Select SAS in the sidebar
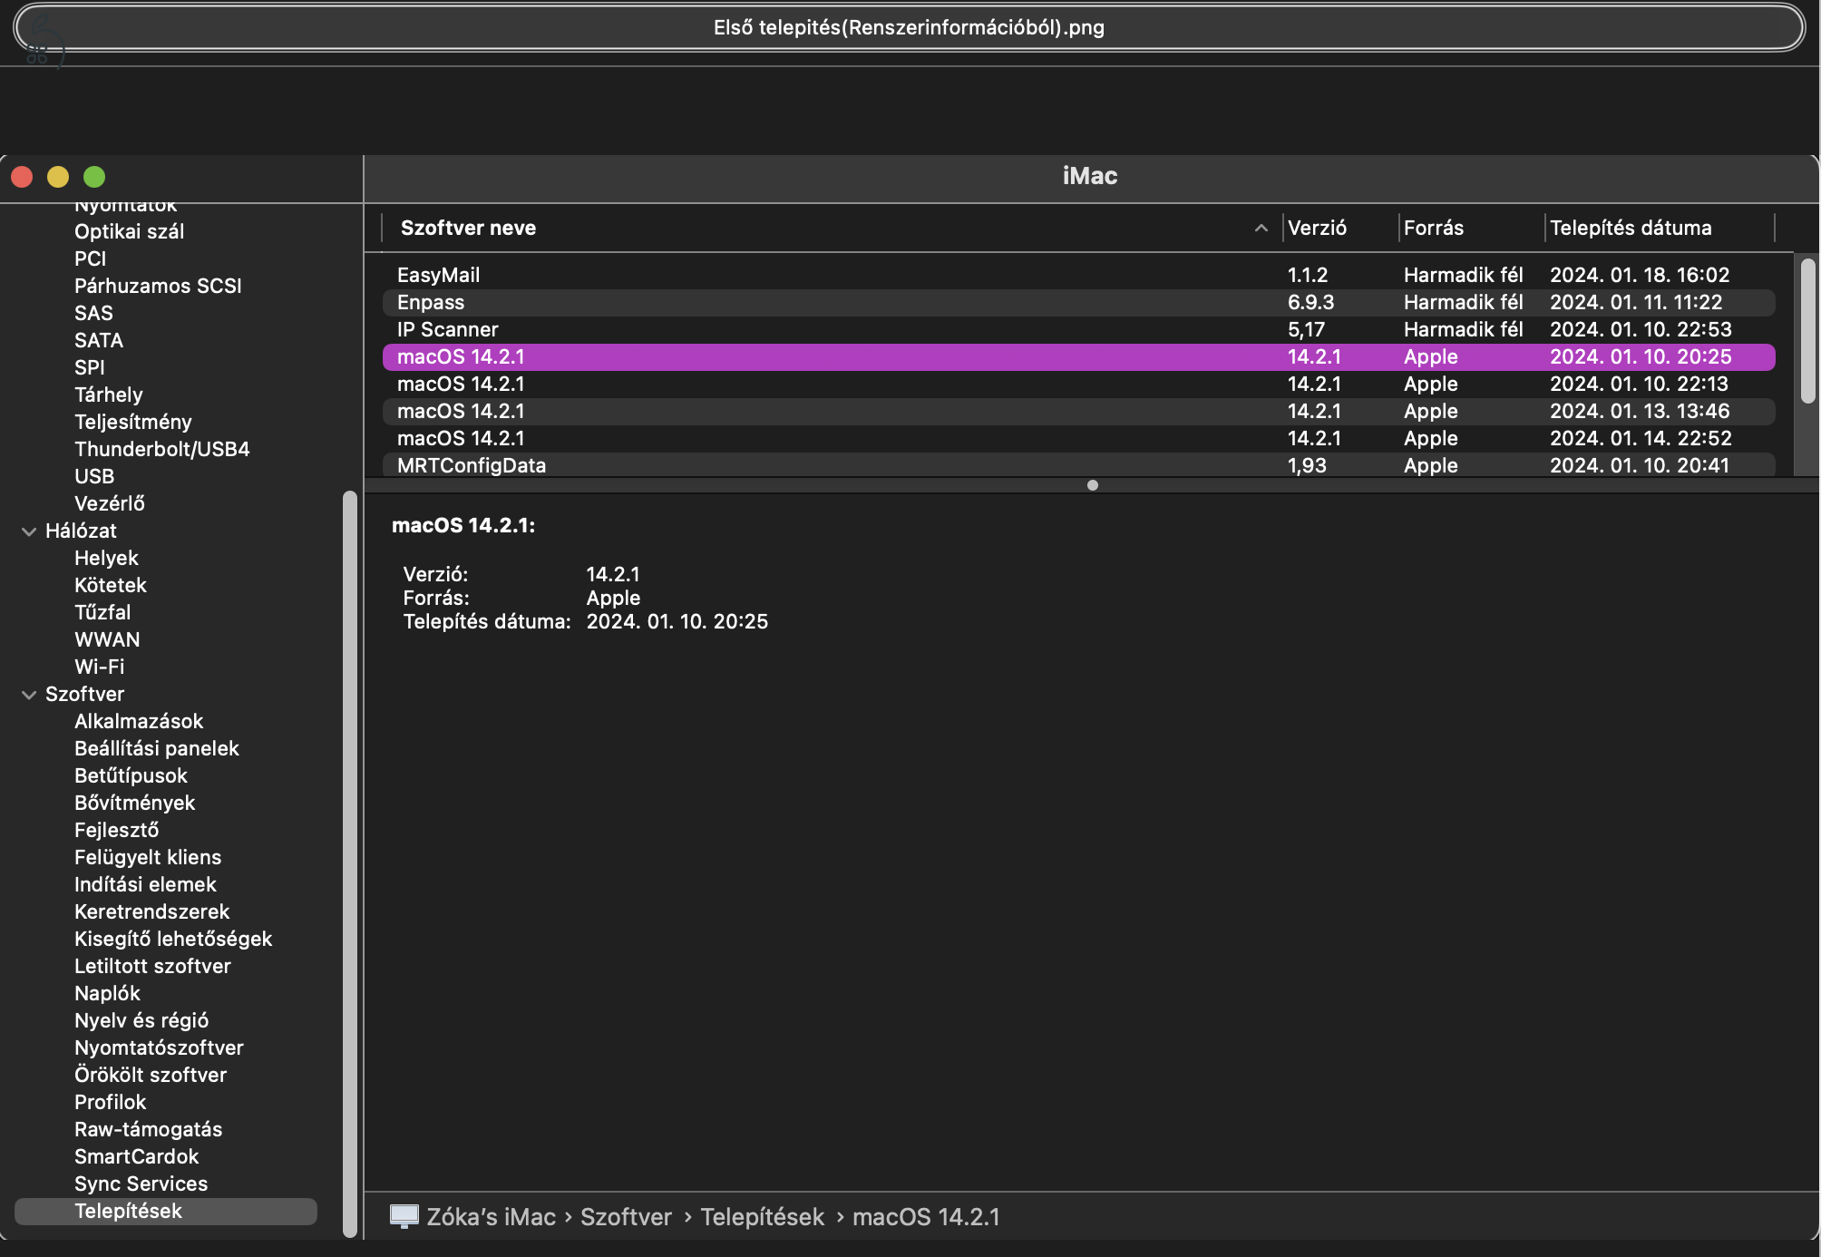Screen dimensions: 1821x1257 [93, 314]
